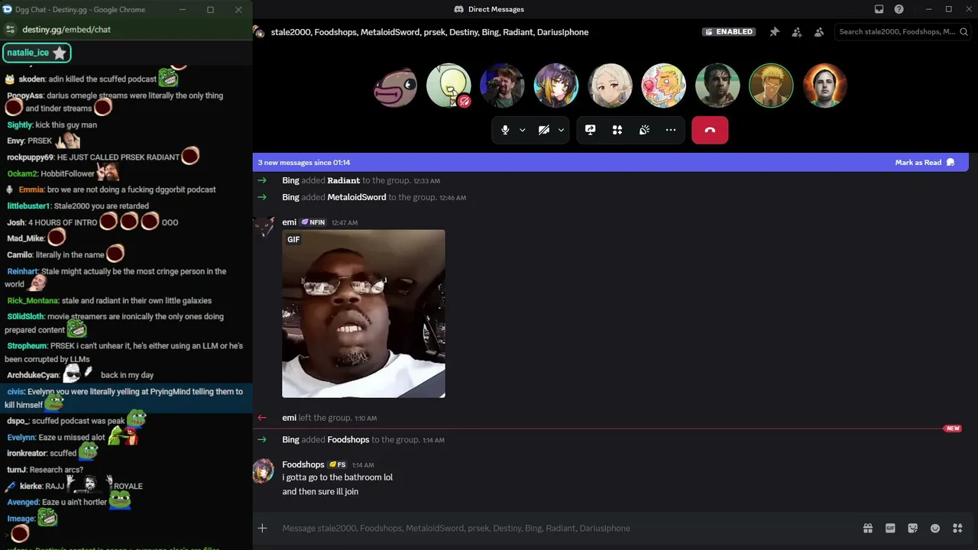Click username civis in Dgg chat

point(16,392)
